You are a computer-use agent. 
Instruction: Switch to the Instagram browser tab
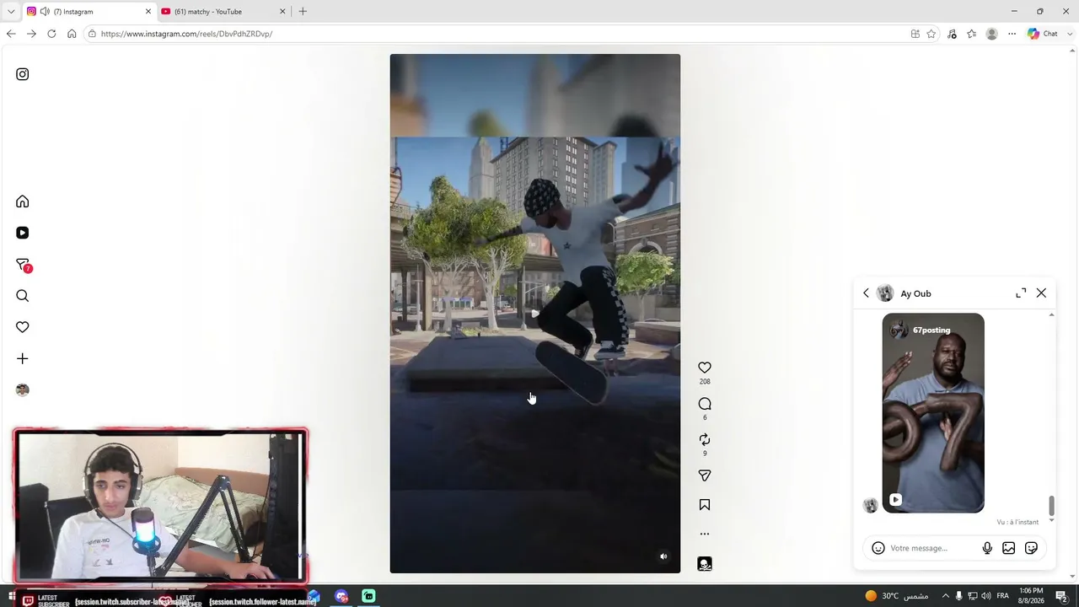click(x=89, y=12)
